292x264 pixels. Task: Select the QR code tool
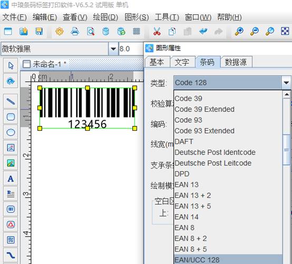click(11, 240)
